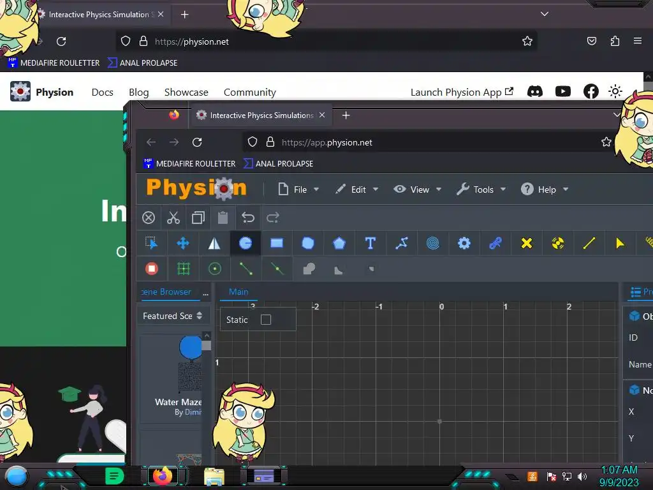Viewport: 653px width, 490px height.
Task: Click the mirror/flip triangle tool
Action: (214, 243)
